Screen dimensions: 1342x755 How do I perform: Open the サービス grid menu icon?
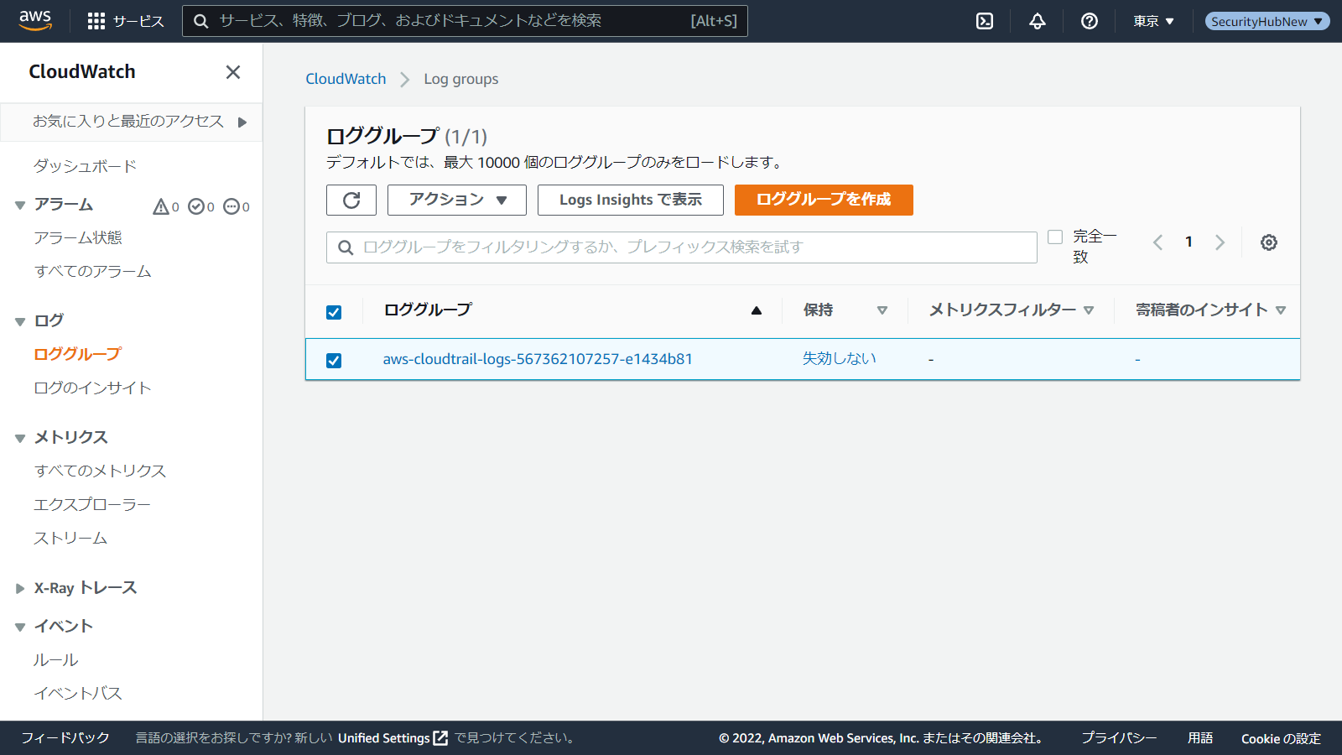[96, 21]
